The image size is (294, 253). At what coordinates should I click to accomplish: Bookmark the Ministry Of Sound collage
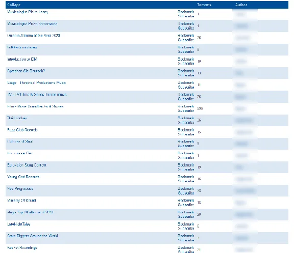(186, 200)
